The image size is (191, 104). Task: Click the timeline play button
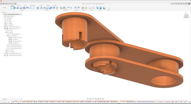pos(5,102)
